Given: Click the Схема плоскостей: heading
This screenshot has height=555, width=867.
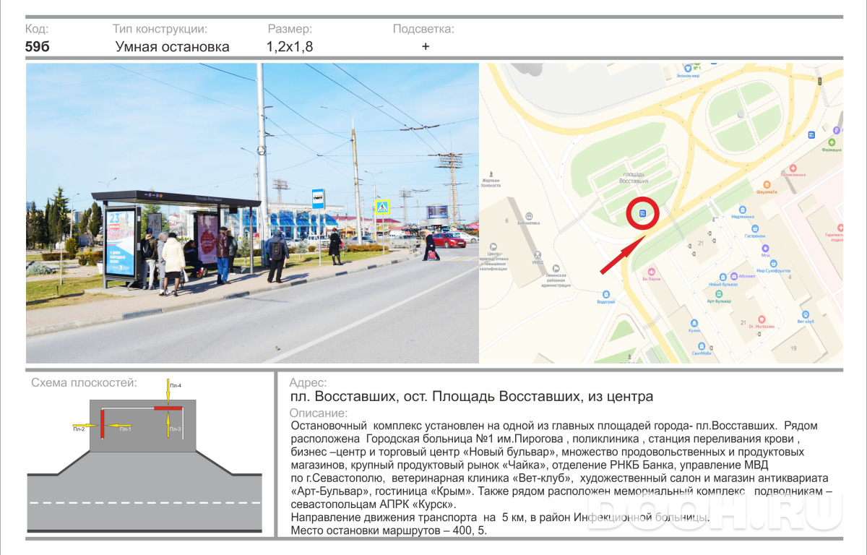Looking at the screenshot, I should [85, 383].
